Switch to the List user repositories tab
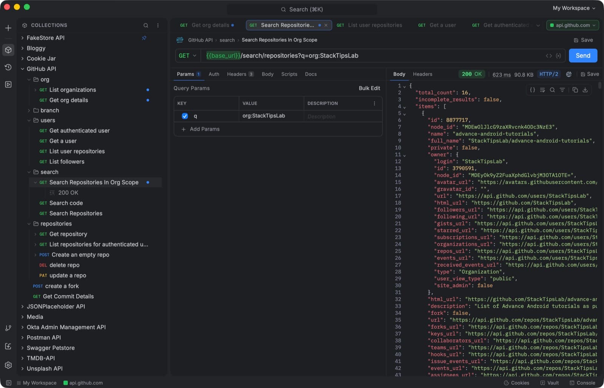 tap(369, 25)
